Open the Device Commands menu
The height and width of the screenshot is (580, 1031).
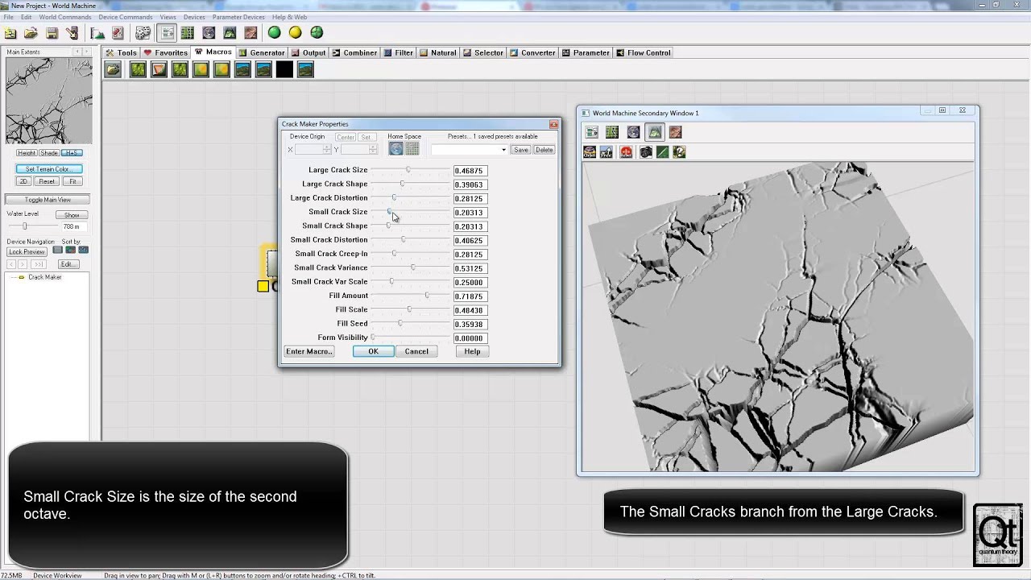(126, 17)
